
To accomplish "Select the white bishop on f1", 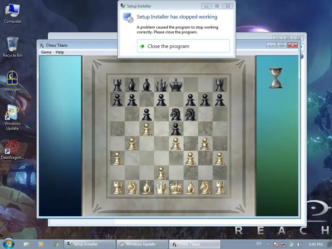I will point(191,187).
